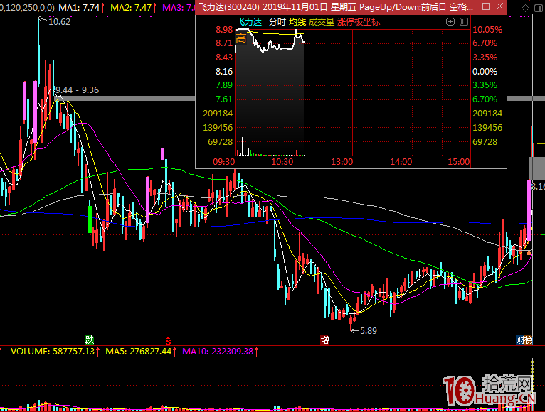The height and width of the screenshot is (412, 545).
Task: Click the green 跌 marker below the K-line
Action: point(90,340)
